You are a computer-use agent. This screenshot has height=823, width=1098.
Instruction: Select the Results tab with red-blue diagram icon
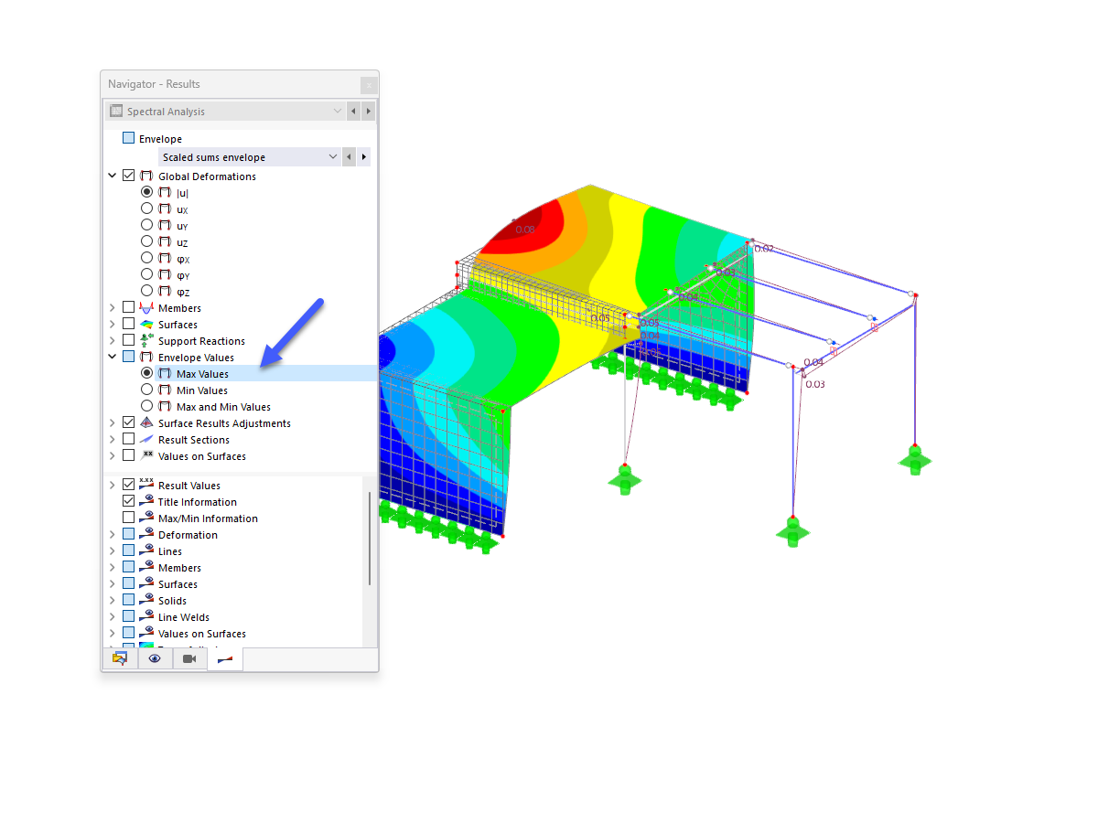tap(225, 658)
